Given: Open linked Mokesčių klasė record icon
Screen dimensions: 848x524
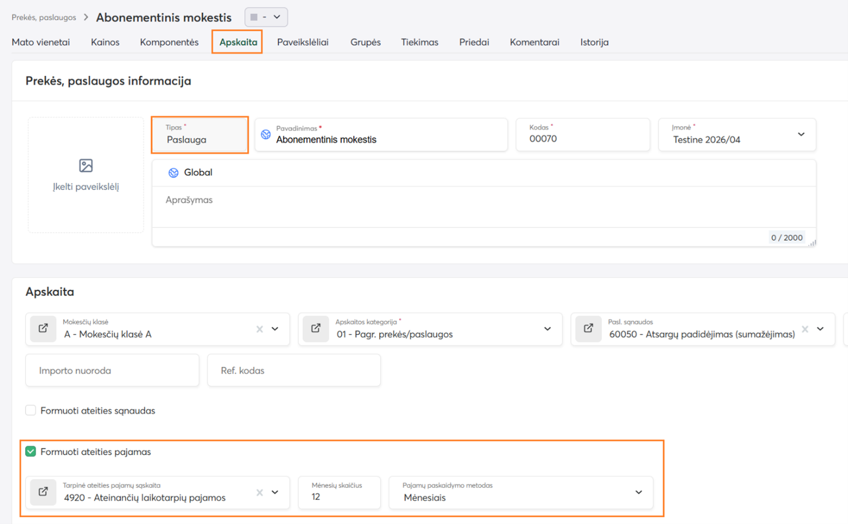Looking at the screenshot, I should (x=43, y=329).
